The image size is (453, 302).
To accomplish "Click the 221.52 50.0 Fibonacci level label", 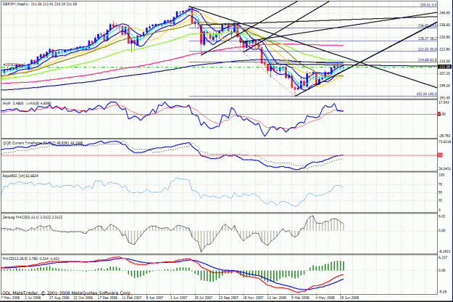I will (428, 50).
